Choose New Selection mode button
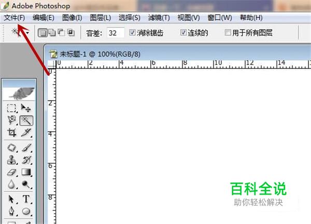The image size is (311, 224). tap(43, 33)
